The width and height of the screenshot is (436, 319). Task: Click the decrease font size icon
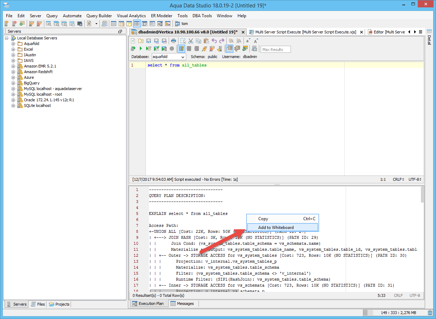[248, 41]
